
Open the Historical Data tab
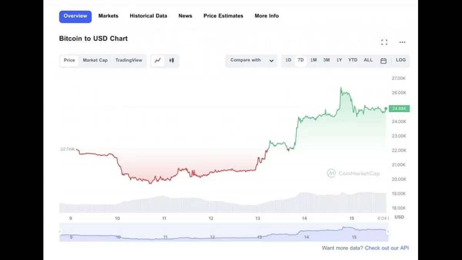tap(148, 16)
